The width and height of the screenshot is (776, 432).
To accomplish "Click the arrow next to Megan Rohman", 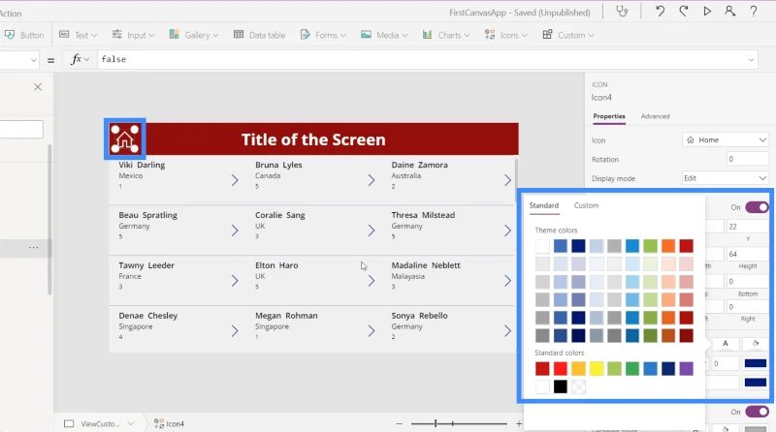I will (x=372, y=330).
